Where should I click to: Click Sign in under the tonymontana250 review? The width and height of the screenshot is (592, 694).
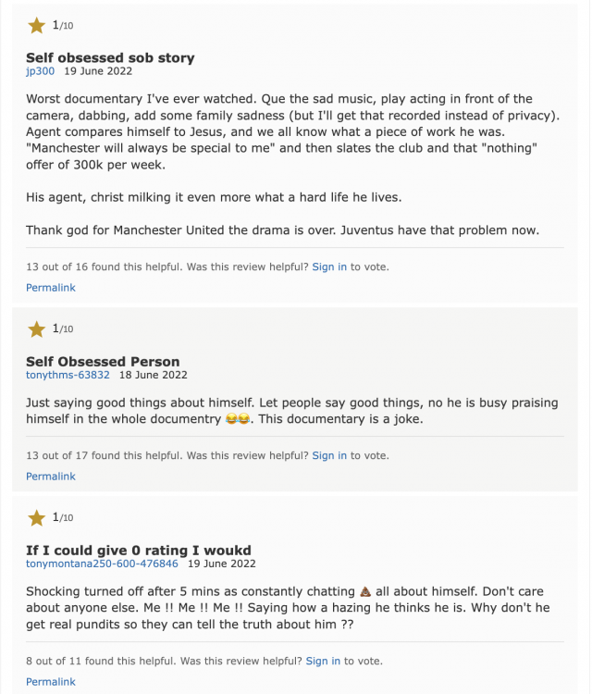(323, 661)
